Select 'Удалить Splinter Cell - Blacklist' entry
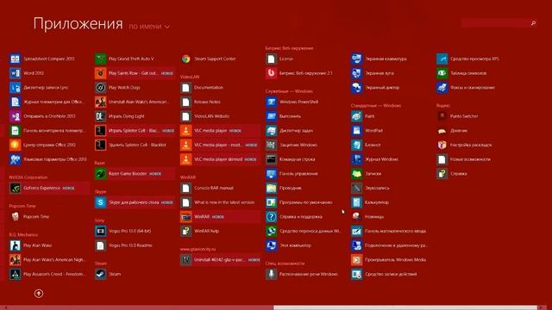The height and width of the screenshot is (310, 552). click(x=130, y=145)
